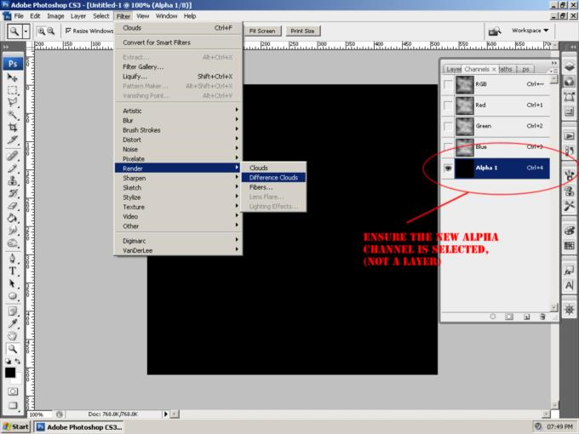579x434 pixels.
Task: Select the History Brush tool
Action: pyautogui.click(x=13, y=193)
